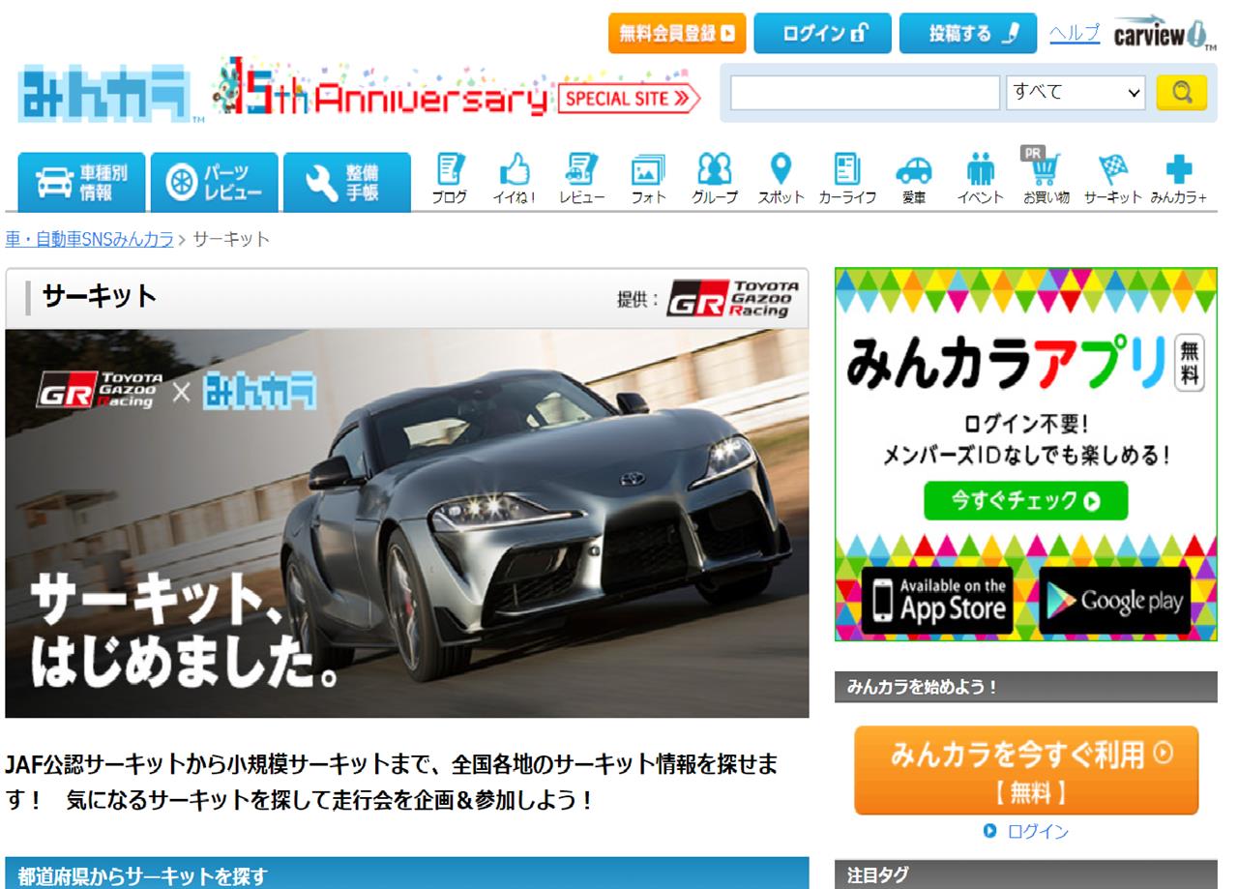Open the ヘルプ link
1238x889 pixels.
point(1075,33)
